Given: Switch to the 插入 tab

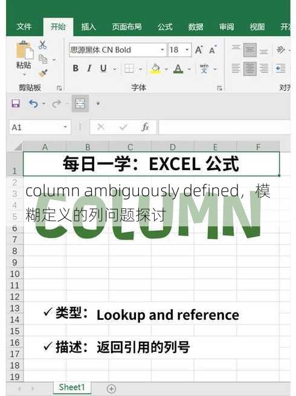Looking at the screenshot, I should [89, 27].
